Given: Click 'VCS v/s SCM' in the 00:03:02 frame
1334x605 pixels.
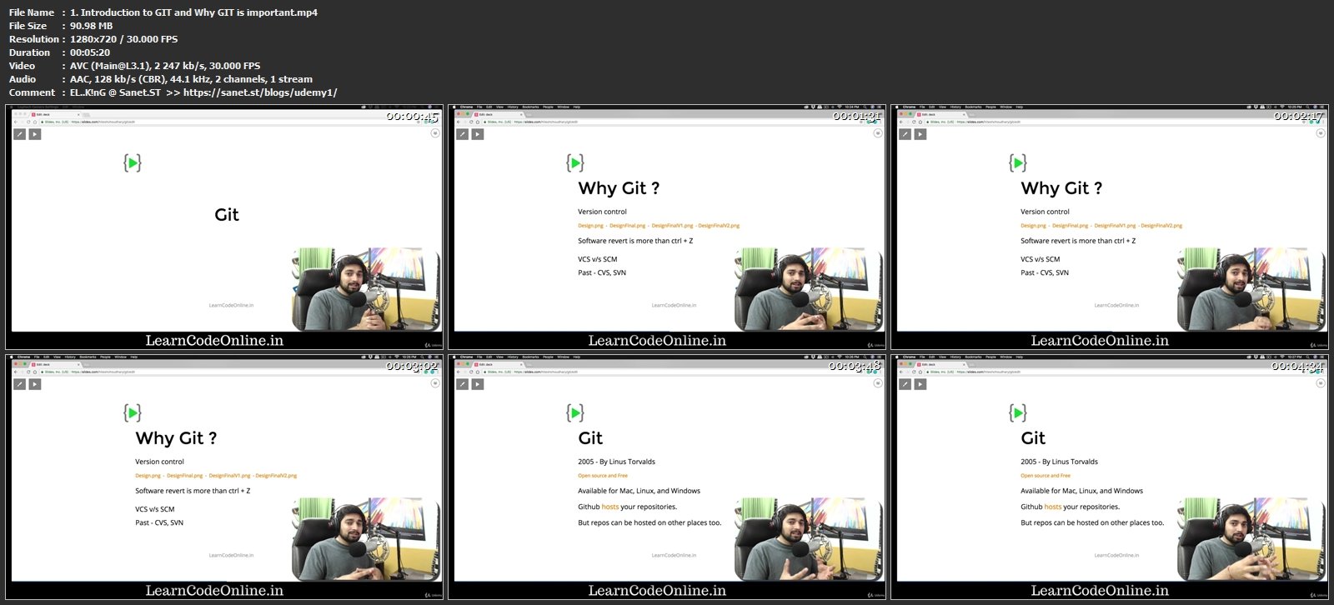Looking at the screenshot, I should point(155,509).
